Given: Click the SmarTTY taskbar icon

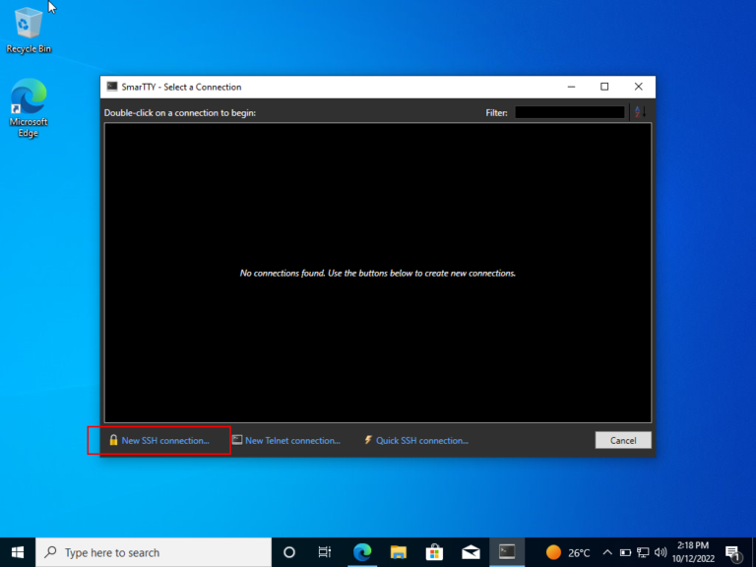Looking at the screenshot, I should 507,552.
